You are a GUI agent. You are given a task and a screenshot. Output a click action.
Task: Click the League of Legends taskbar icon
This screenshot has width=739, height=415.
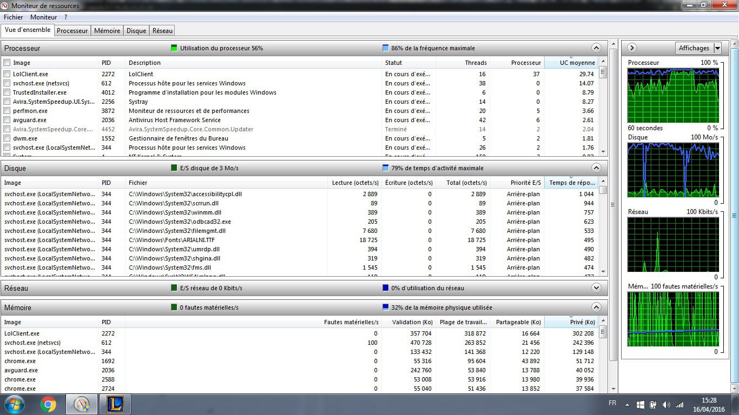point(115,404)
